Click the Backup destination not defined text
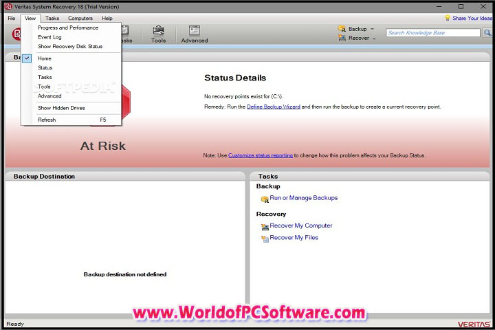495x330 pixels. point(125,274)
